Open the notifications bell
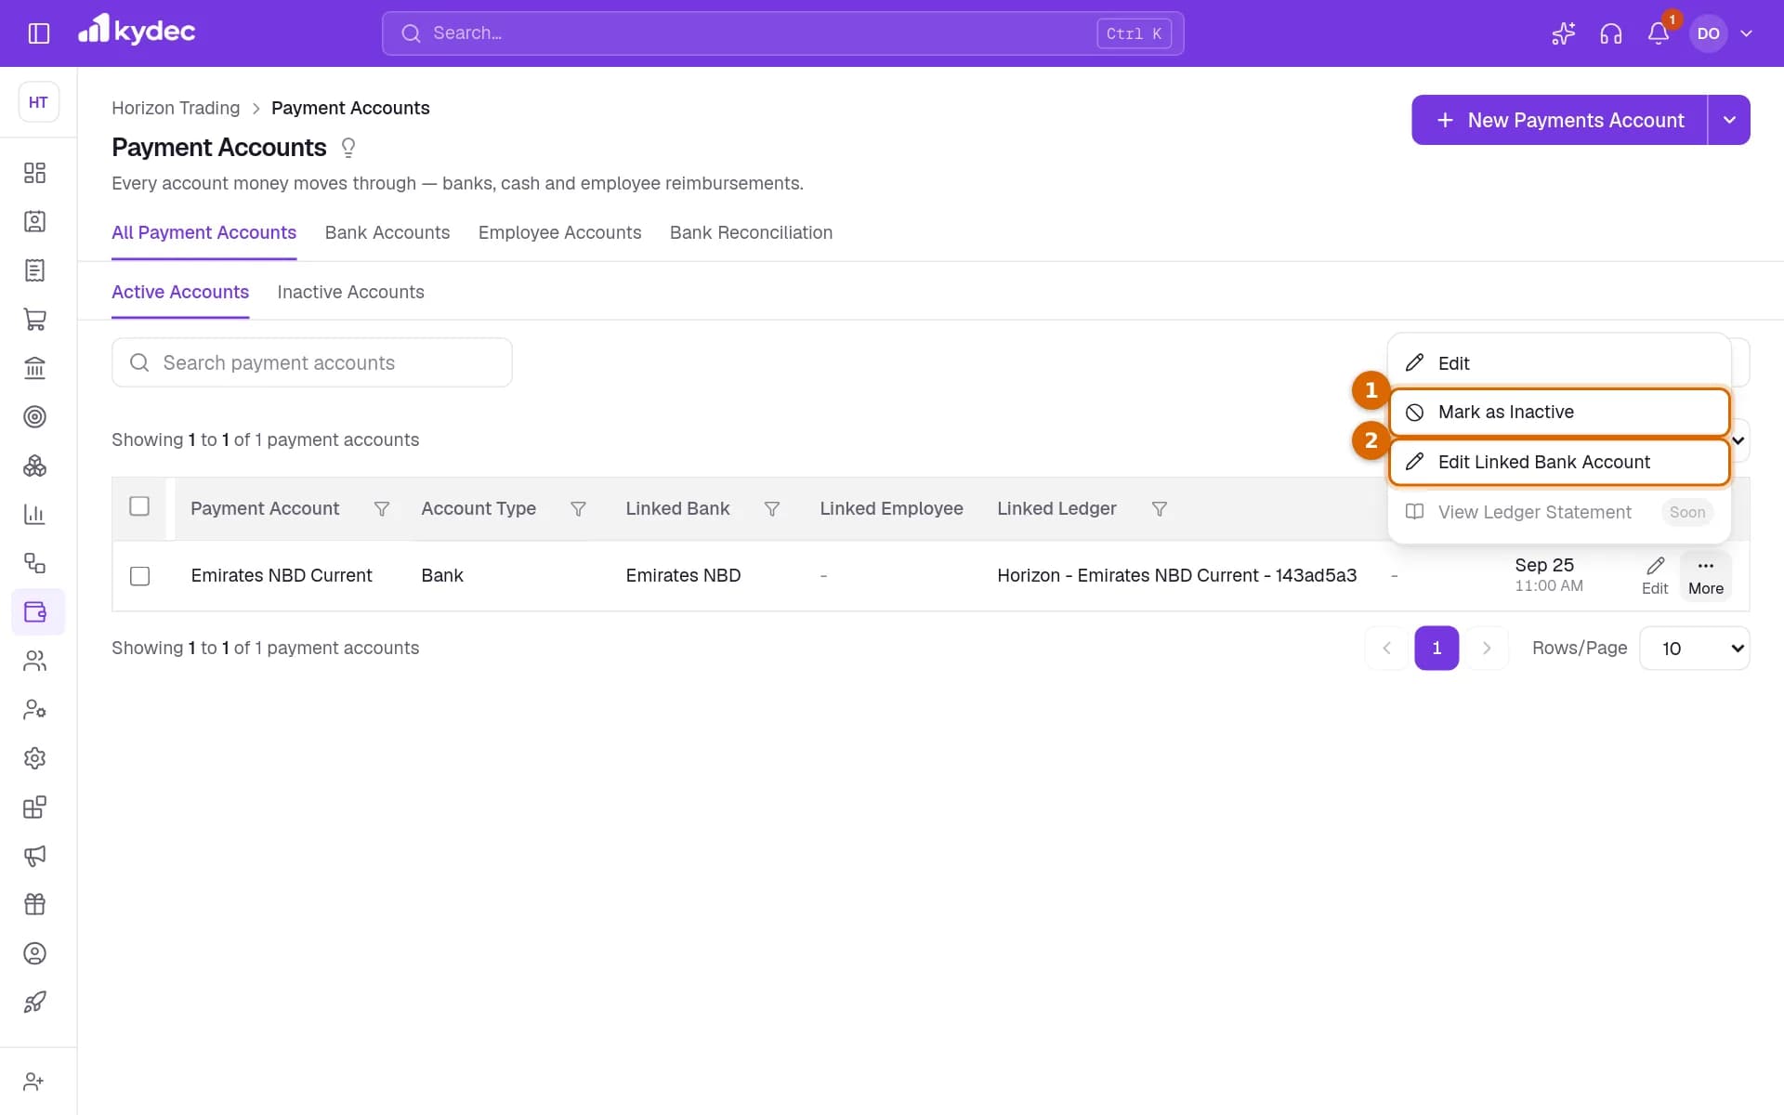This screenshot has width=1784, height=1115. click(1659, 33)
